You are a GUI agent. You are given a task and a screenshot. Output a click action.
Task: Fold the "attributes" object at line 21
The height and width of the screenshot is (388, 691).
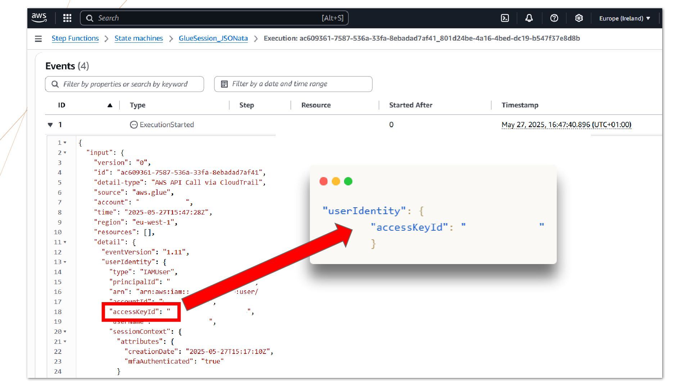[65, 342]
